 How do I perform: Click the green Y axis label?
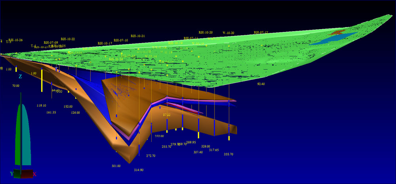tap(12, 174)
